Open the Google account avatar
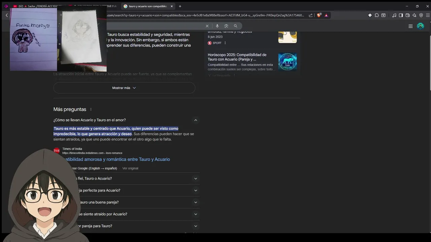Viewport: 431px width, 242px height. point(420,26)
